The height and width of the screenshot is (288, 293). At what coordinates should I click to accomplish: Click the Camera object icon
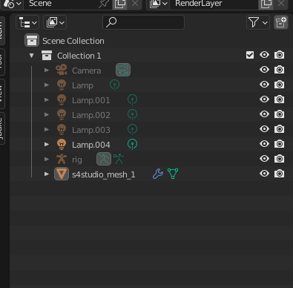pos(62,70)
